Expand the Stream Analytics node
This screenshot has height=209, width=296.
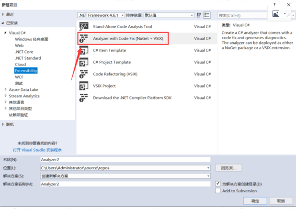pyautogui.click(x=5, y=96)
